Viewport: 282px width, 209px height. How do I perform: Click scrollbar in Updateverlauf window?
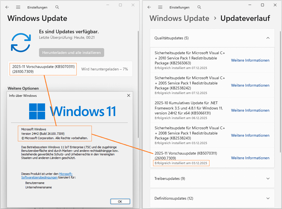click(x=280, y=92)
